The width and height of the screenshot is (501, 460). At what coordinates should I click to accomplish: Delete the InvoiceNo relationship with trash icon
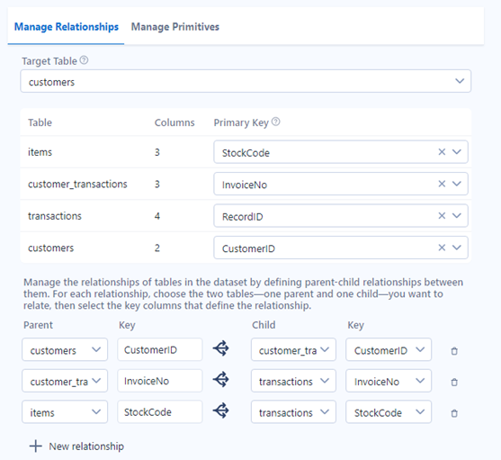[x=454, y=382]
